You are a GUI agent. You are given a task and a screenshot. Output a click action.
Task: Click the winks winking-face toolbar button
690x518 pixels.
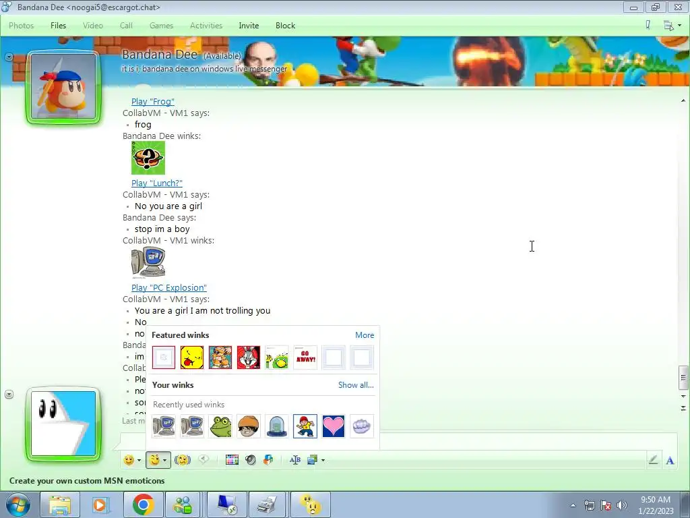(x=154, y=460)
